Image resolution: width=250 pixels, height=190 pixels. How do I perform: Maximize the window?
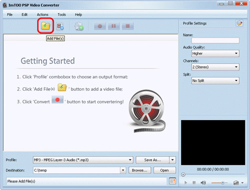(x=230, y=3)
